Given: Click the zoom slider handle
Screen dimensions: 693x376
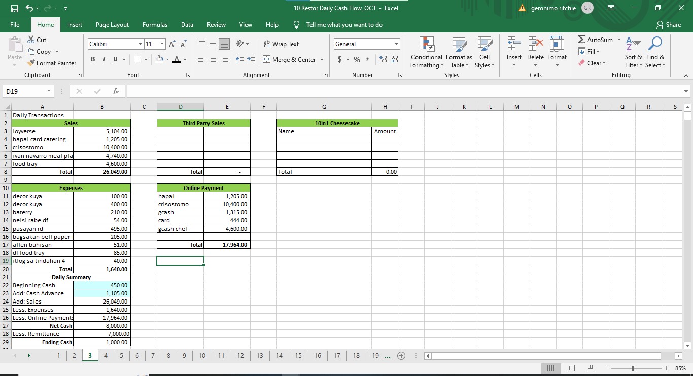Looking at the screenshot, I should click(632, 368).
